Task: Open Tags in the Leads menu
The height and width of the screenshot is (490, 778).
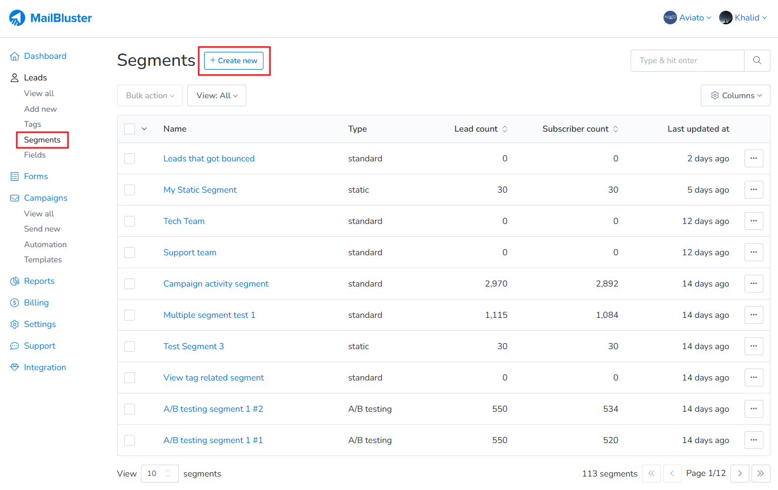Action: pyautogui.click(x=32, y=124)
